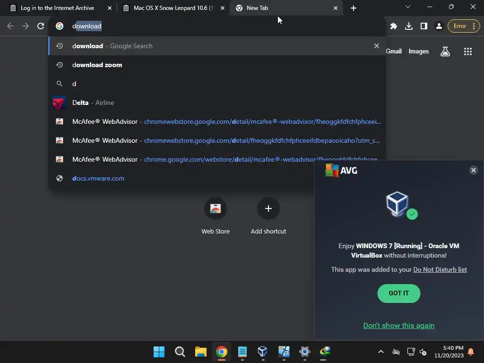Open the network tray icon
This screenshot has width=484, height=363.
(x=411, y=352)
